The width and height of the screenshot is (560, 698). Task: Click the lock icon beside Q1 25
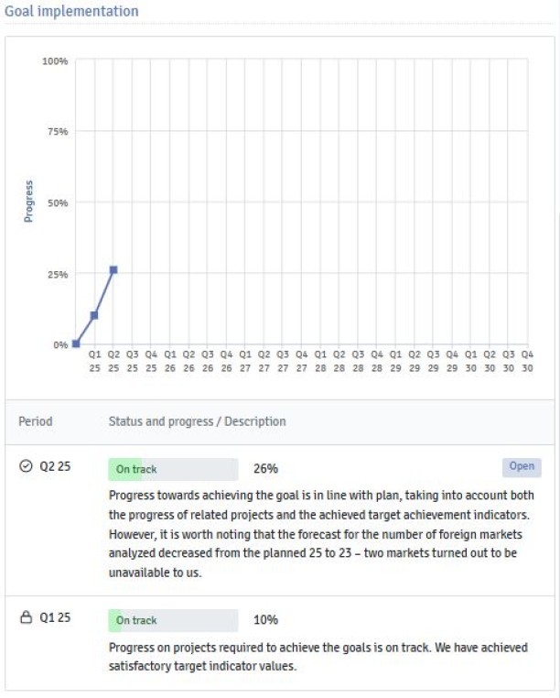(x=26, y=618)
